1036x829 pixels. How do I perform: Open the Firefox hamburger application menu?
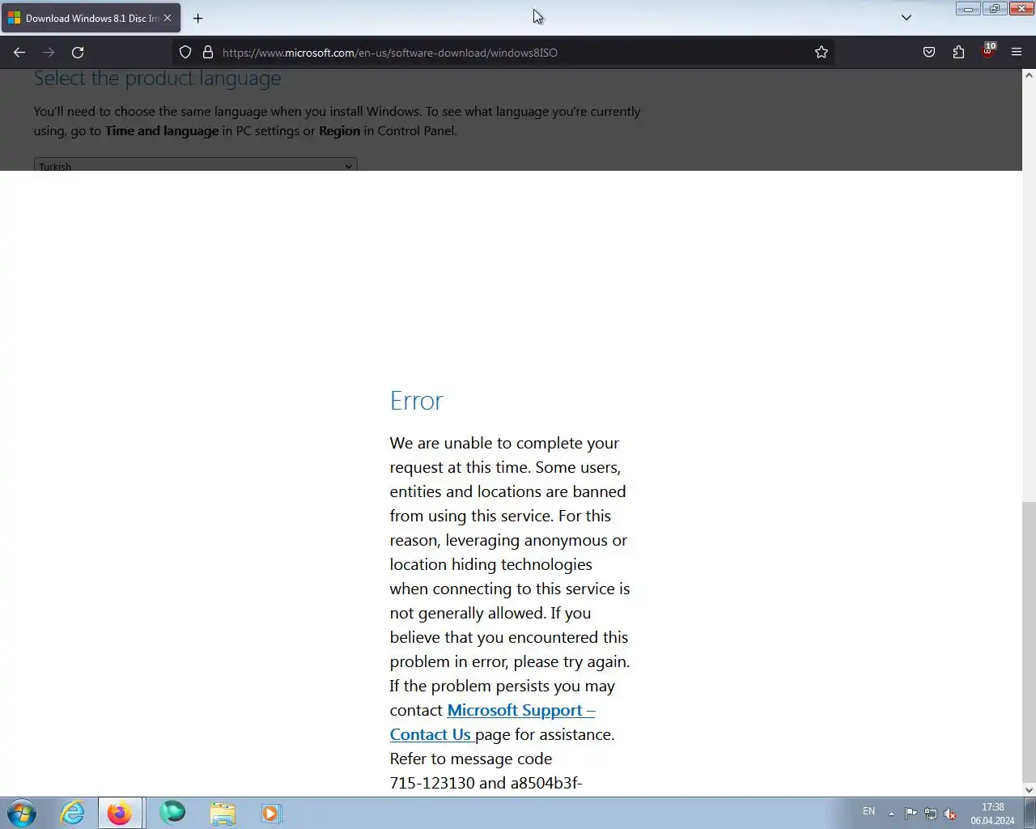pyautogui.click(x=1017, y=53)
